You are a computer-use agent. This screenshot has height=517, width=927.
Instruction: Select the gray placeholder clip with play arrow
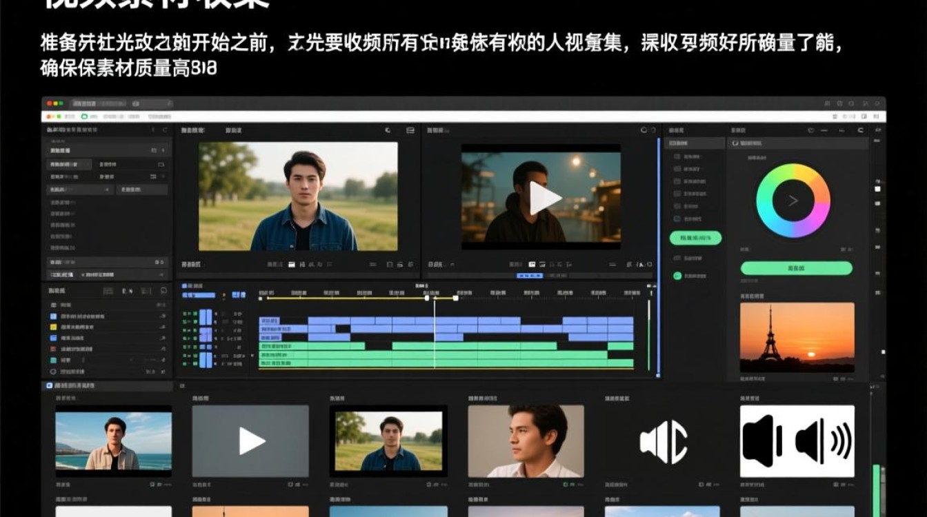pos(250,441)
